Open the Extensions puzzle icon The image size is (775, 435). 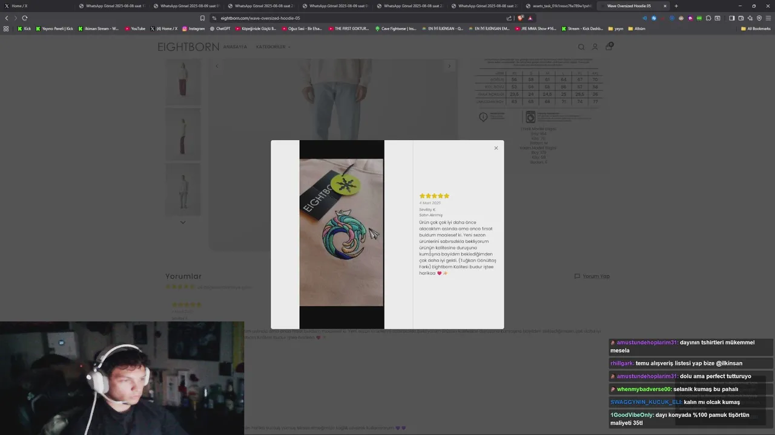[708, 18]
